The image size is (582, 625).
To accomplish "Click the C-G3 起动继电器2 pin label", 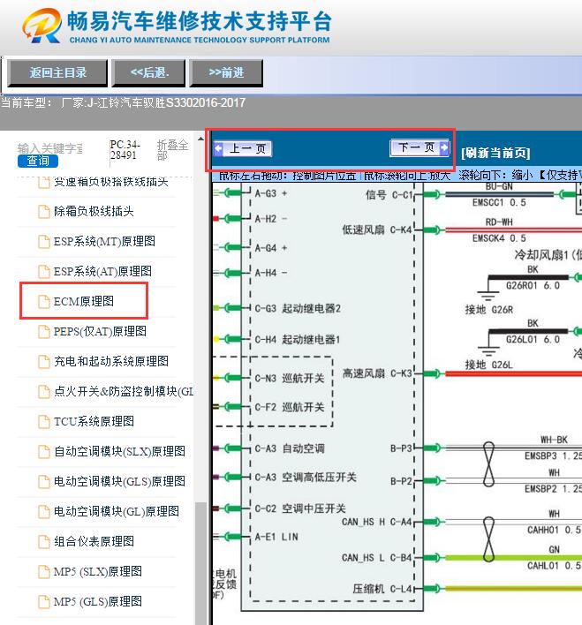I will point(298,308).
